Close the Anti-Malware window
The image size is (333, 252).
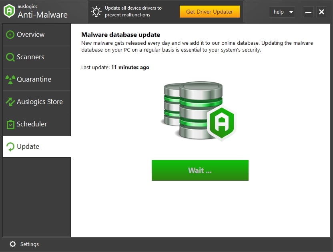[321, 12]
